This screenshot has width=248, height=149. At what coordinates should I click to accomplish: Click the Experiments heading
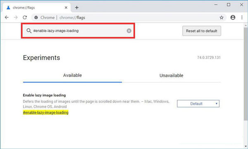pos(41,58)
